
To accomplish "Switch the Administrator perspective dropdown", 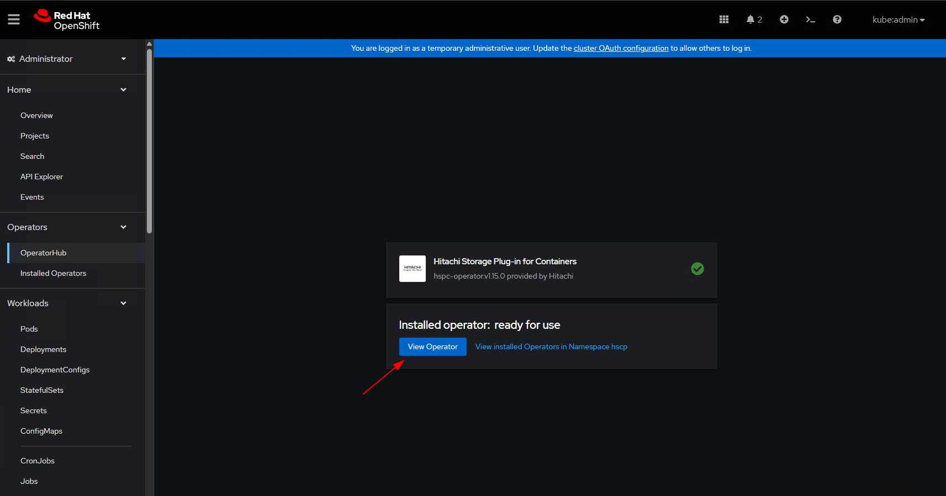I will tap(67, 59).
